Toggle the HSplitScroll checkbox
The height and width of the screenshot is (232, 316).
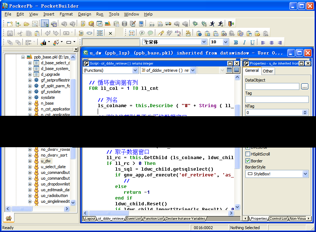click(248, 154)
